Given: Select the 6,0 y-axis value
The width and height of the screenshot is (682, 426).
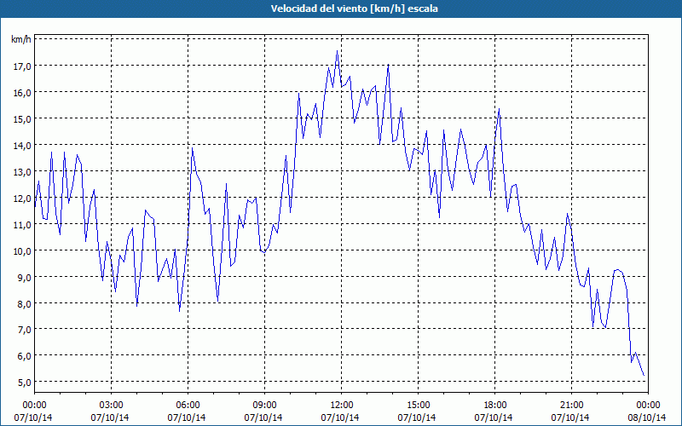Looking at the screenshot, I should (x=24, y=356).
